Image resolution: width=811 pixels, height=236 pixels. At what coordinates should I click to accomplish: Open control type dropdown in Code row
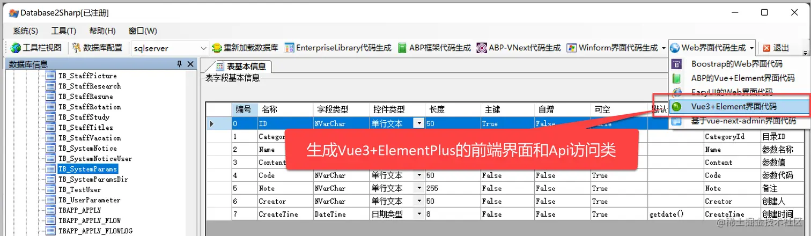pos(418,175)
